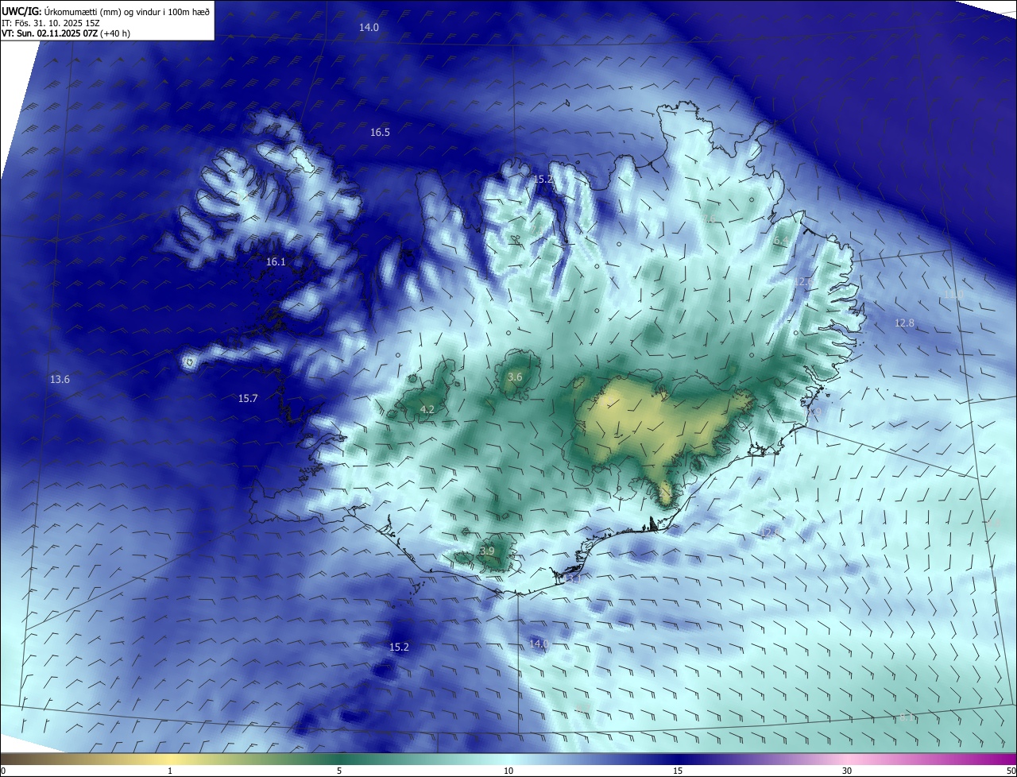Click the "15.7" value in the western bay
Image resolution: width=1017 pixels, height=777 pixels.
[x=248, y=399]
